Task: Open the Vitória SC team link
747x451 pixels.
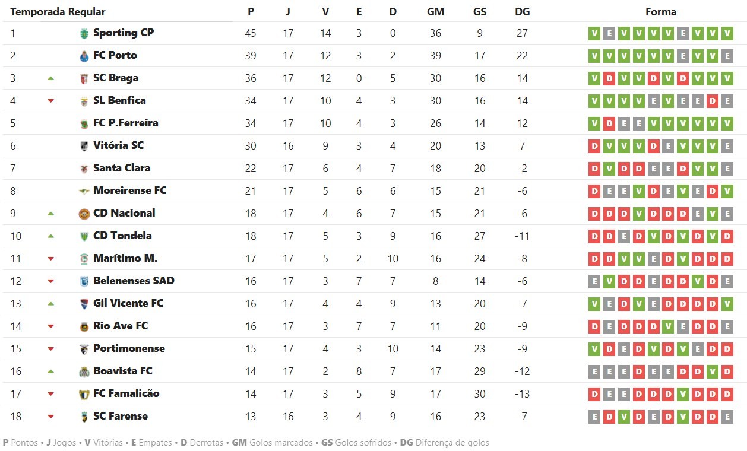Action: coord(118,145)
